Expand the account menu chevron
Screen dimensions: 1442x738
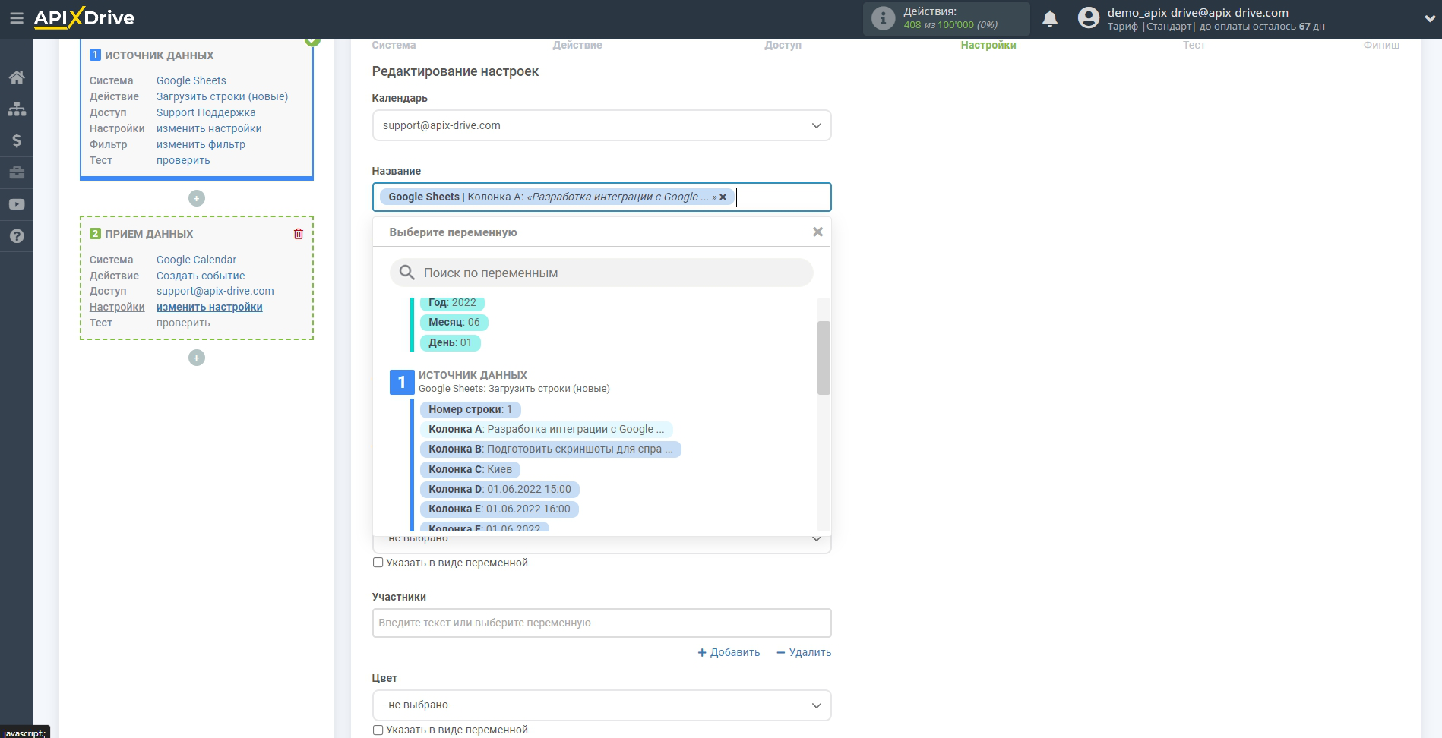tap(1429, 19)
